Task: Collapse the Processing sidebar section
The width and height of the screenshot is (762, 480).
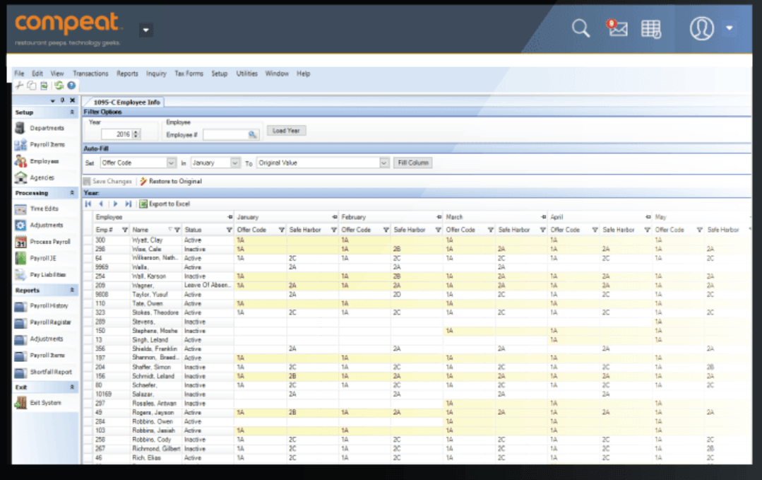Action: click(71, 193)
